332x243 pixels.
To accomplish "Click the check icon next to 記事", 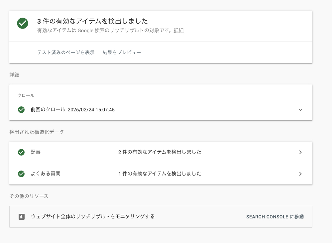I will point(21,152).
